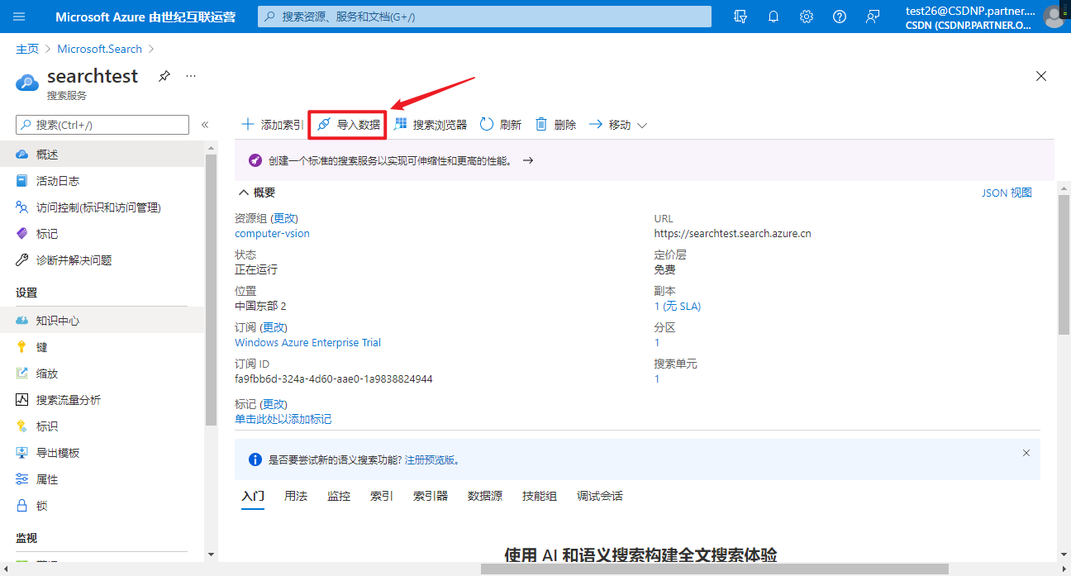Select Overview (概述) in sidebar
This screenshot has height=576, width=1071.
click(x=102, y=155)
